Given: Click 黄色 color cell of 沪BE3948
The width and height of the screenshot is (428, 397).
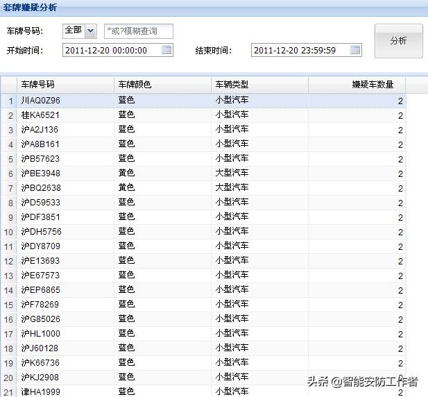Looking at the screenshot, I should (162, 174).
